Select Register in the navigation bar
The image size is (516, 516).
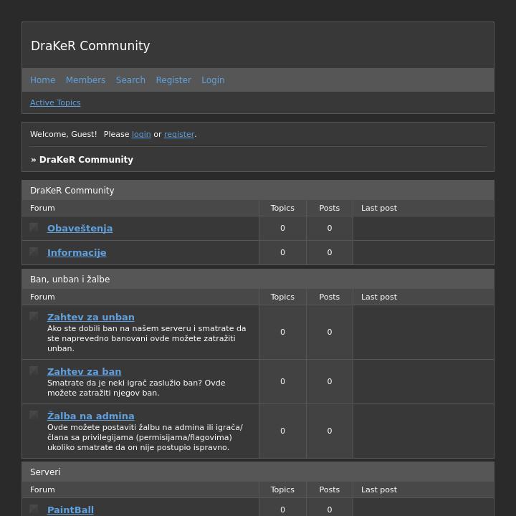pos(173,80)
